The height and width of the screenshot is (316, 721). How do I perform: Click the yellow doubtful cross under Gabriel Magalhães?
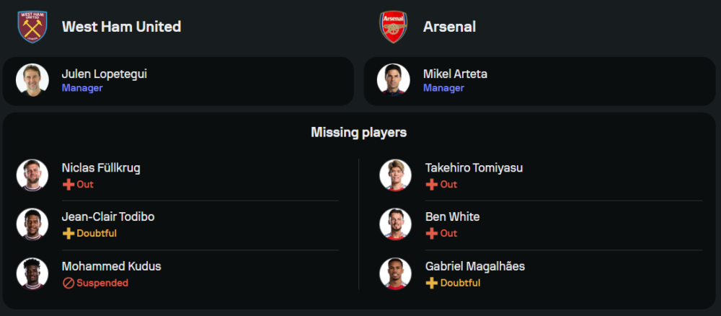431,284
